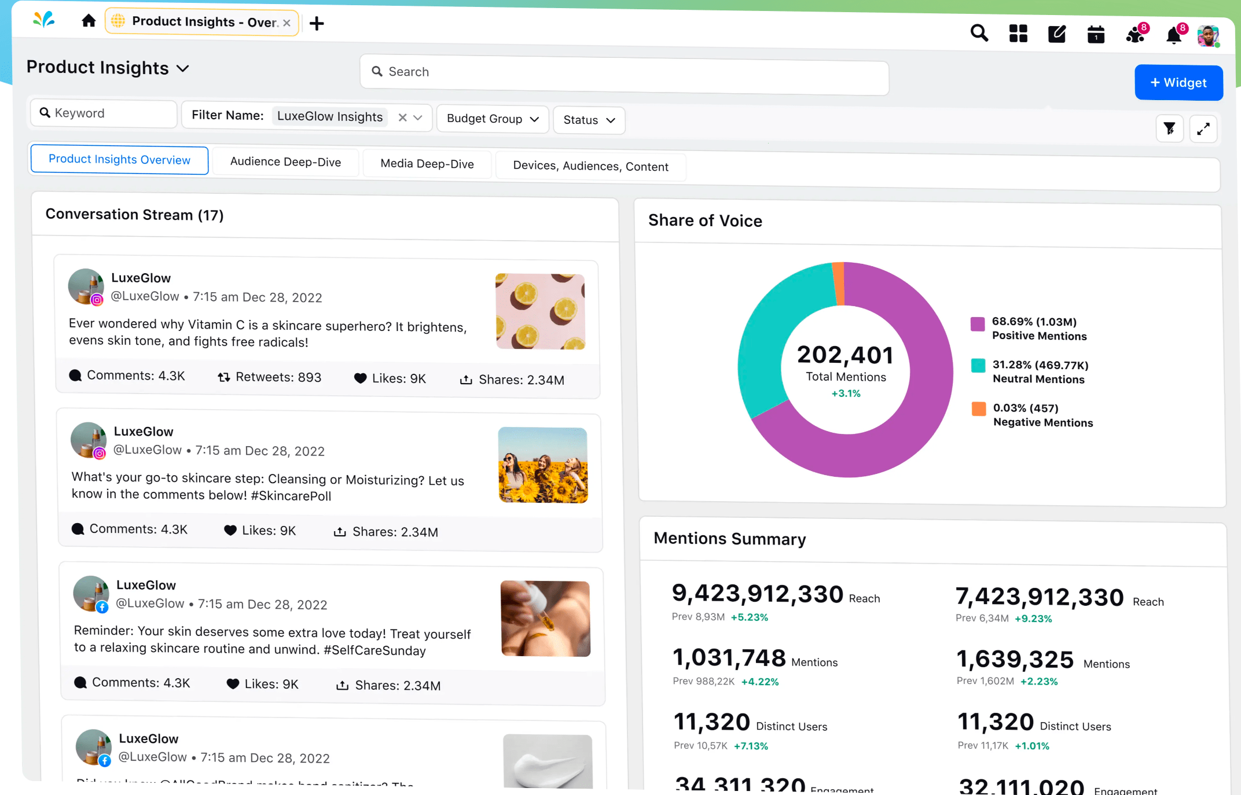
Task: Open the global search magnifier icon
Action: (x=979, y=34)
